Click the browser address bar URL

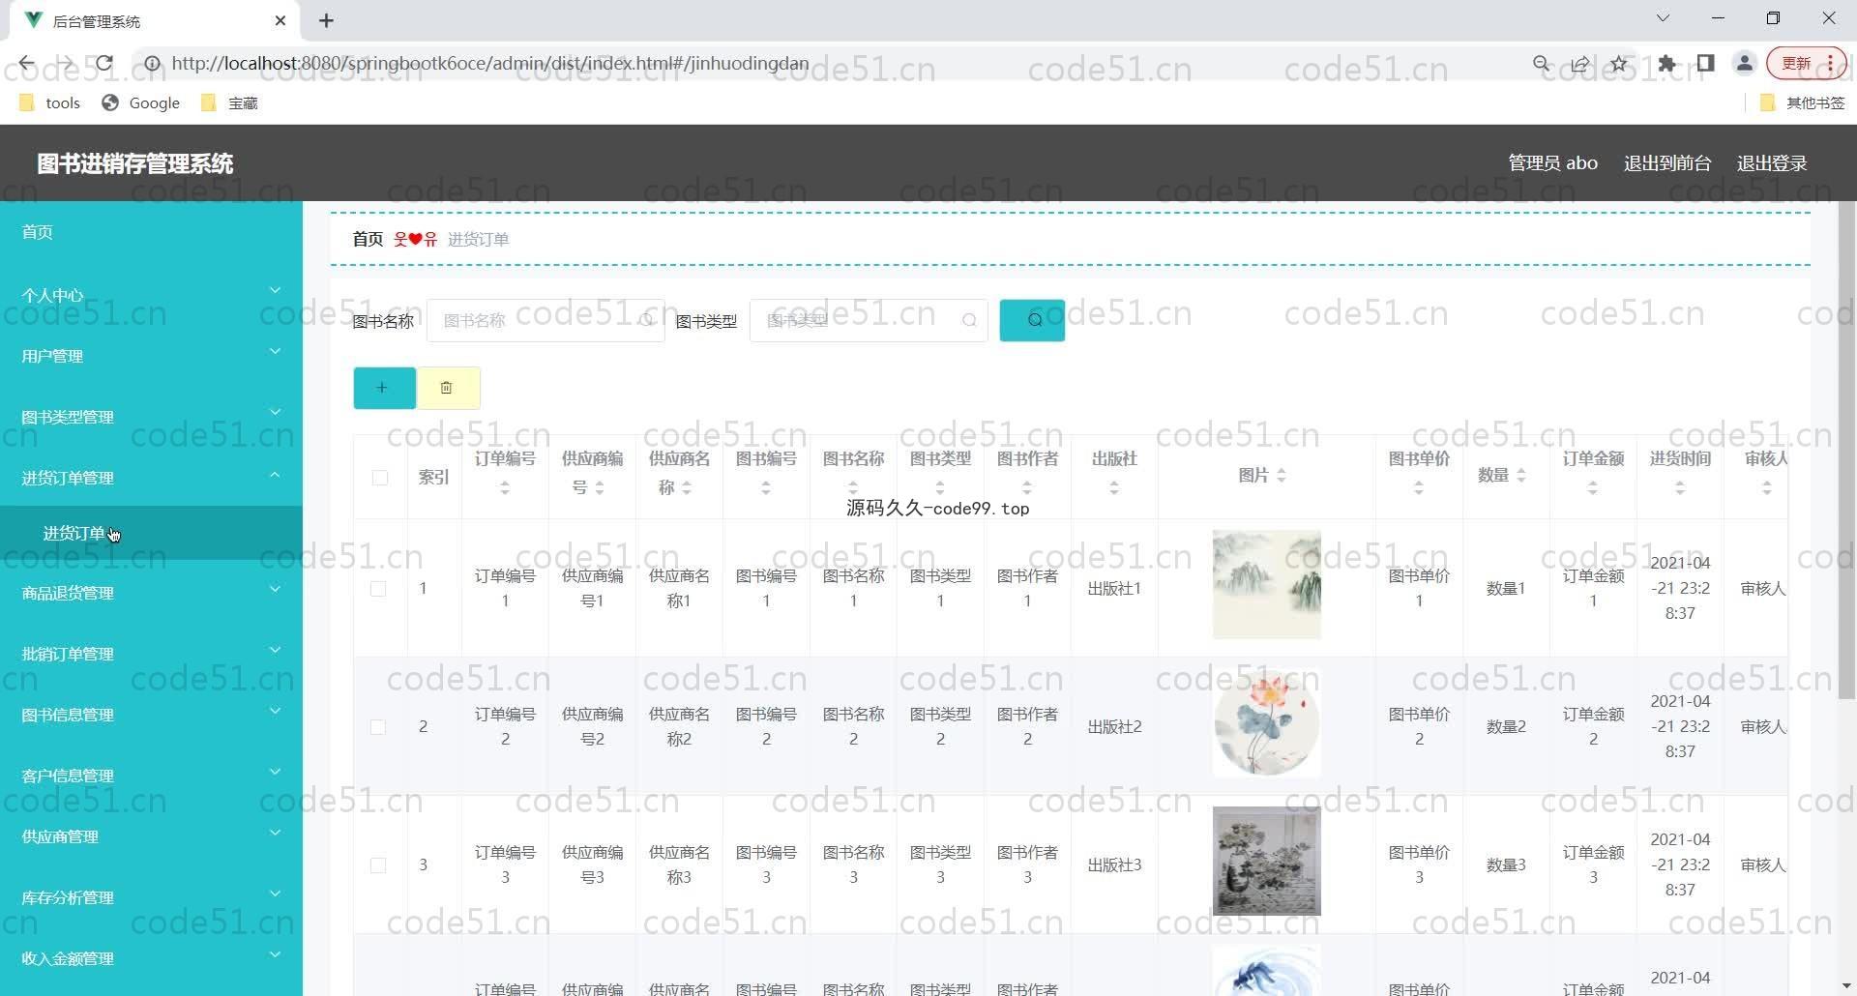coord(490,64)
